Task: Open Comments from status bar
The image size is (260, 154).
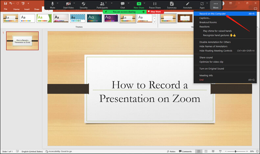Action: click(x=185, y=151)
